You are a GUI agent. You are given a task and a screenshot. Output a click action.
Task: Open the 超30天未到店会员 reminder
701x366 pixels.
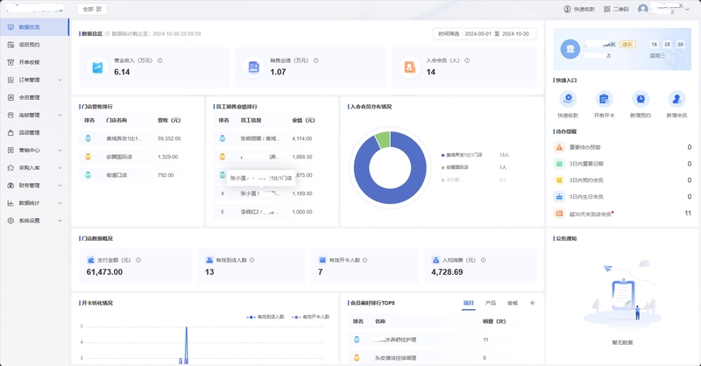pyautogui.click(x=623, y=214)
